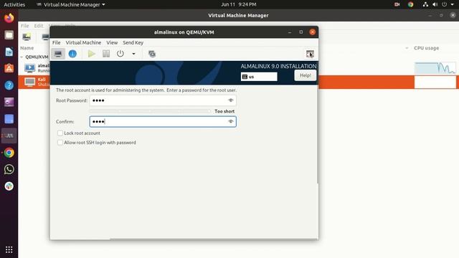Click inside the Confirm password field
This screenshot has width=459, height=258.
click(x=163, y=121)
